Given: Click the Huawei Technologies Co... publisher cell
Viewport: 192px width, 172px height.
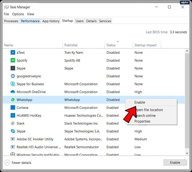Looking at the screenshot, I should click(84, 116).
